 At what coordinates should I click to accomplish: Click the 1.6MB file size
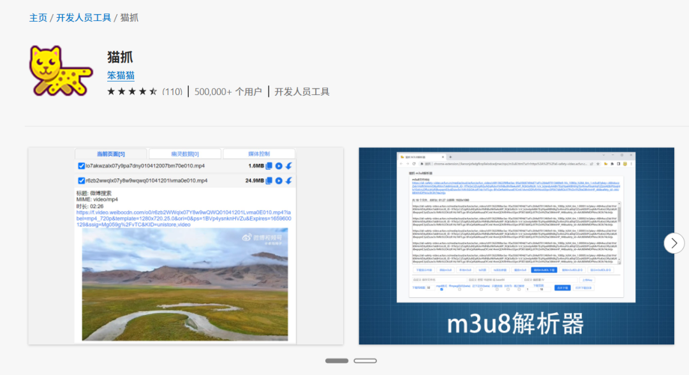(256, 166)
